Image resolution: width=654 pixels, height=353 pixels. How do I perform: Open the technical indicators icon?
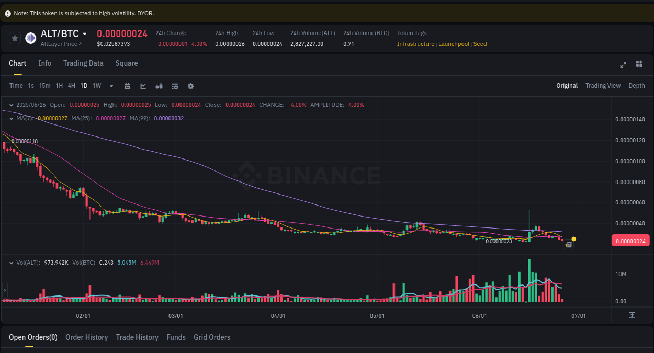pyautogui.click(x=159, y=86)
